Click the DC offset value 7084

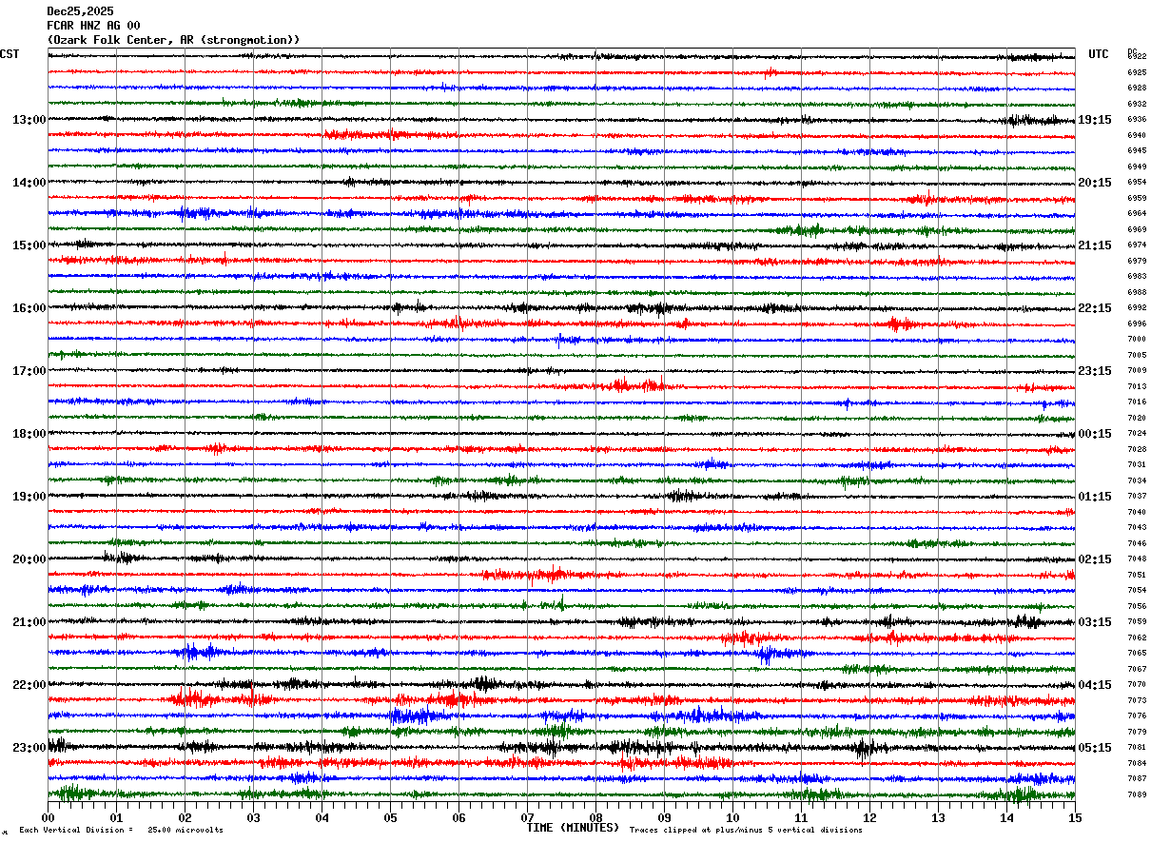click(1137, 763)
